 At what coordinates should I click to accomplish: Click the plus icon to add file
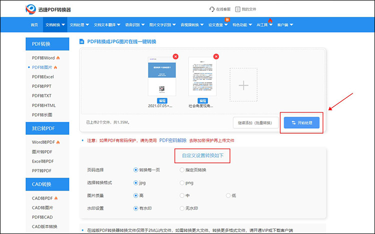(243, 85)
